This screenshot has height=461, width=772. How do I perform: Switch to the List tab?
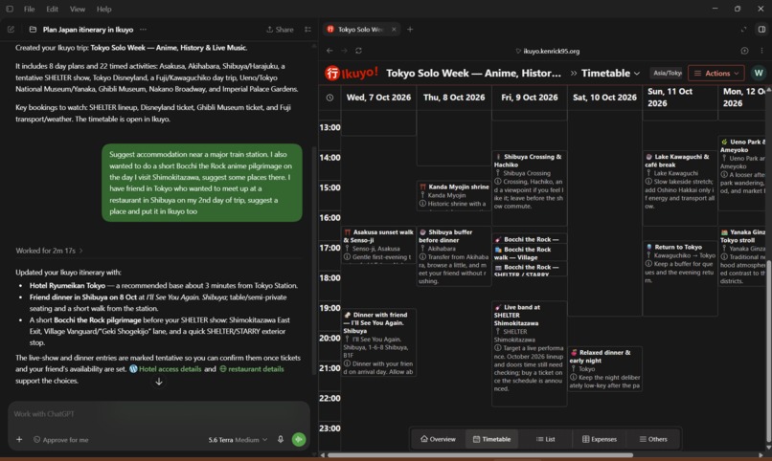[546, 439]
